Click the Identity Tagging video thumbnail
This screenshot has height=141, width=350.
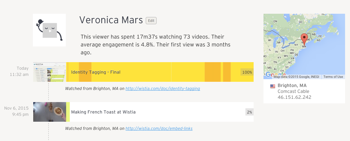click(50, 72)
